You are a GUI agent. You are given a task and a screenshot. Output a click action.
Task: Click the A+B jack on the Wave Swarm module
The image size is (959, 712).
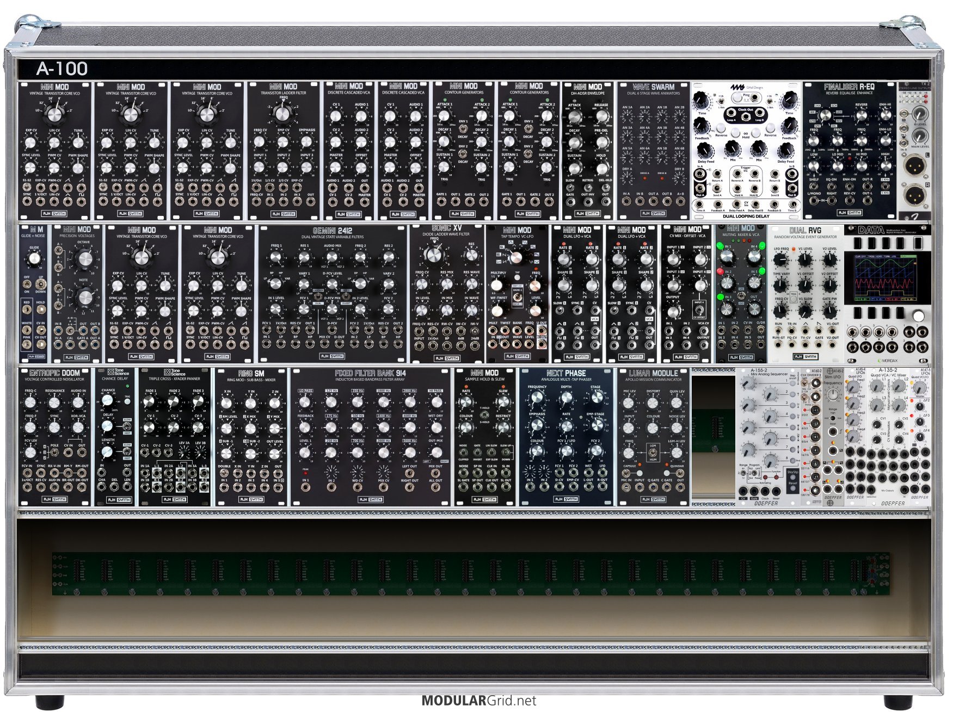click(680, 201)
